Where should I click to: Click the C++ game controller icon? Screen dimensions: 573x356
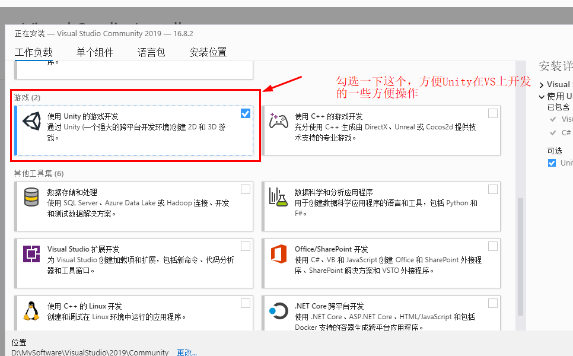click(x=279, y=121)
